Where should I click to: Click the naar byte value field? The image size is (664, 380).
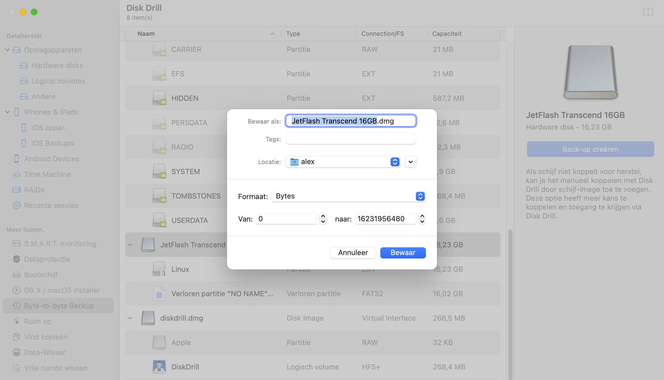(x=386, y=219)
